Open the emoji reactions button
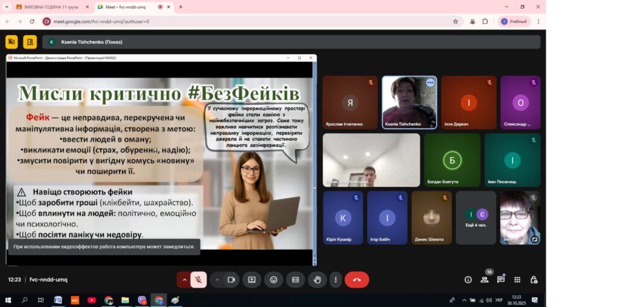The image size is (618, 307). [273, 280]
